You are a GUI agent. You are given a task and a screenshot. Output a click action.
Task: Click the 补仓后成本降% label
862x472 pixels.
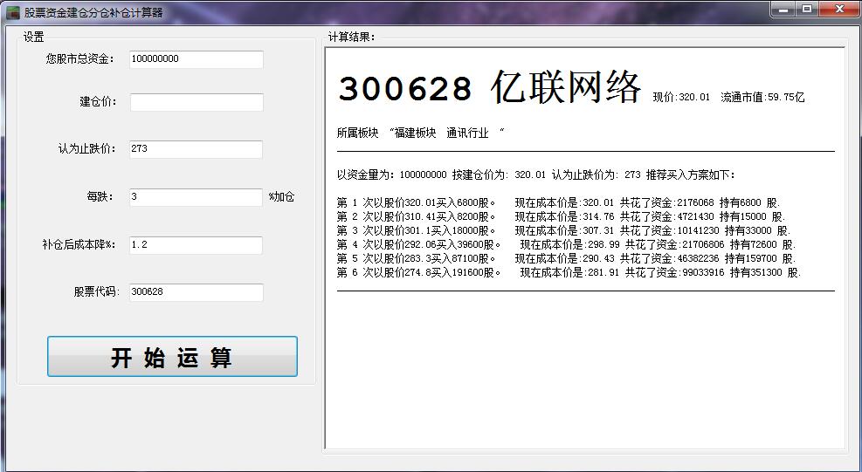(x=79, y=244)
